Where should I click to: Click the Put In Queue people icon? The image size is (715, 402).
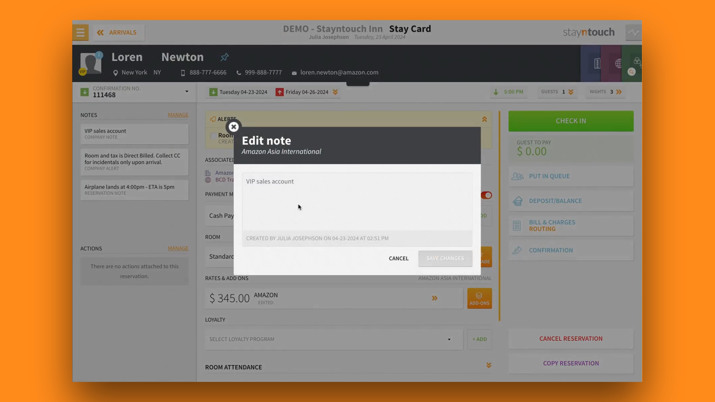pos(518,176)
